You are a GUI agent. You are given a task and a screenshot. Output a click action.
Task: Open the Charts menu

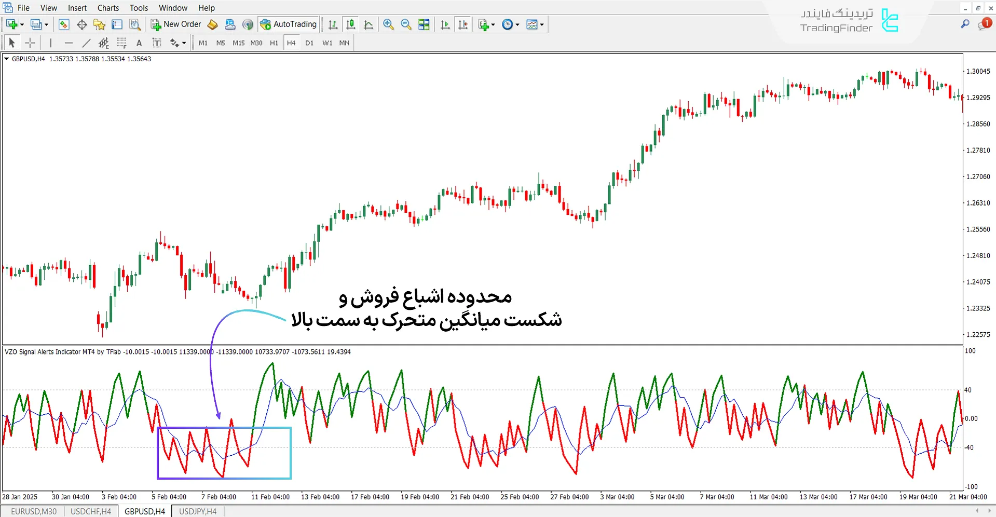click(x=107, y=8)
